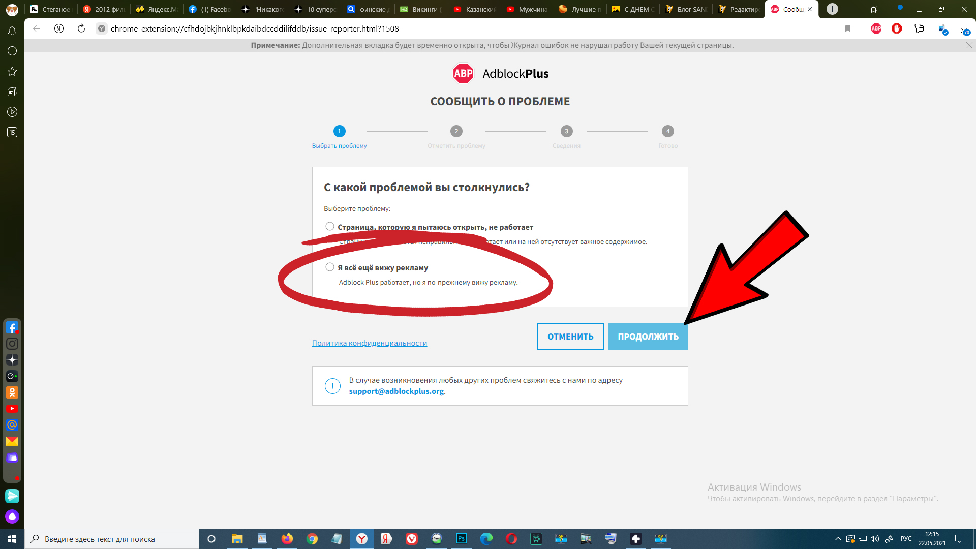
Task: Open Mail.ru @ icon in sidebar
Action: point(12,425)
